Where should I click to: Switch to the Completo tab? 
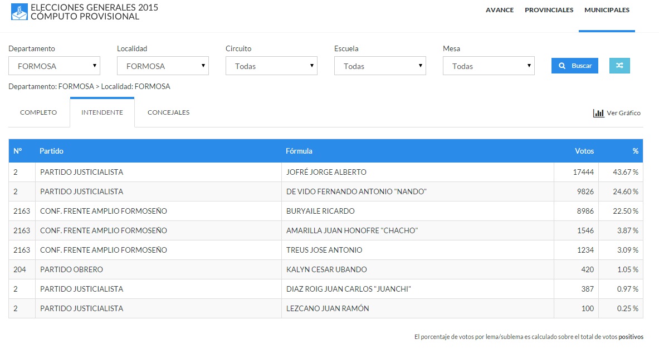38,112
